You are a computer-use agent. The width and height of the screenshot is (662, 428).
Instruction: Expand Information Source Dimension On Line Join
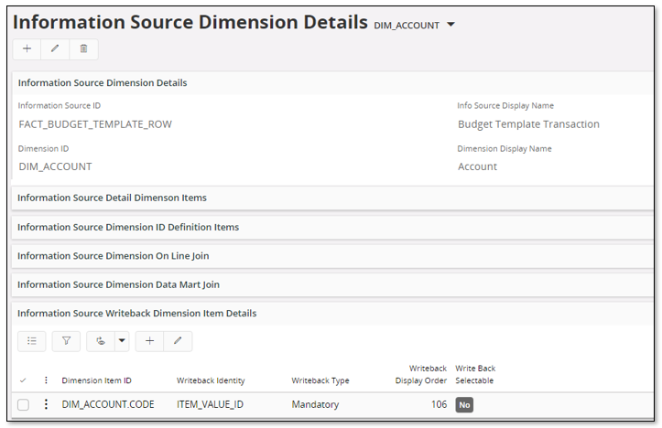(x=113, y=256)
